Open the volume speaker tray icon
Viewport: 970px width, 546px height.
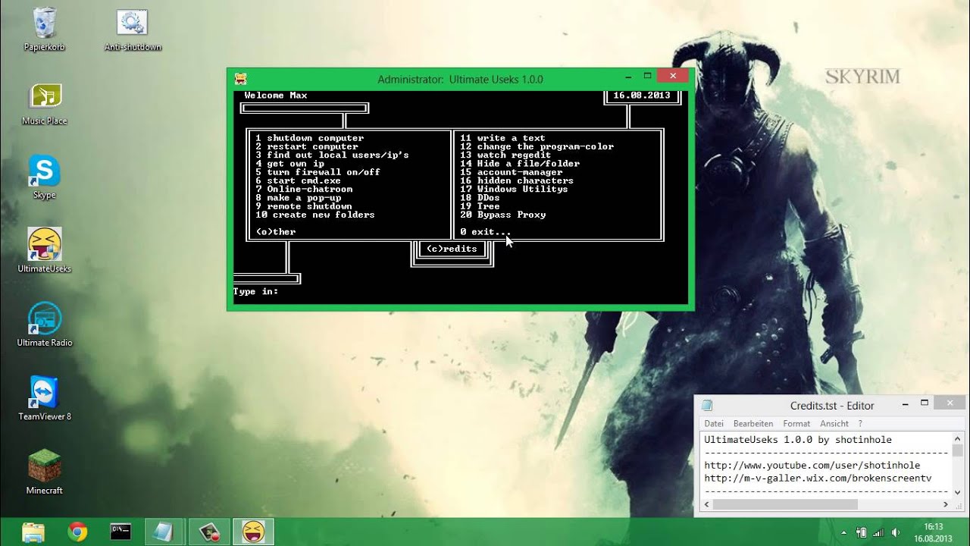[x=896, y=532]
